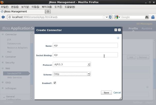The image size is (156, 105).
Task: Click the search binoculars icon
Action: click(147, 17)
